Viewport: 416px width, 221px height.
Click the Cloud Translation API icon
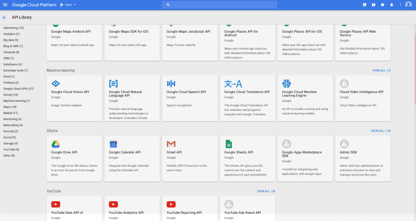(233, 84)
